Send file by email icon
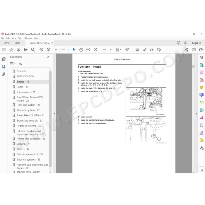The height and width of the screenshot is (205, 205). (194, 50)
